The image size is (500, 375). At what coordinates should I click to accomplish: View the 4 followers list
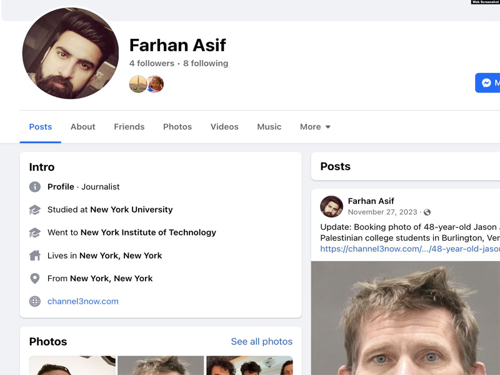click(148, 63)
